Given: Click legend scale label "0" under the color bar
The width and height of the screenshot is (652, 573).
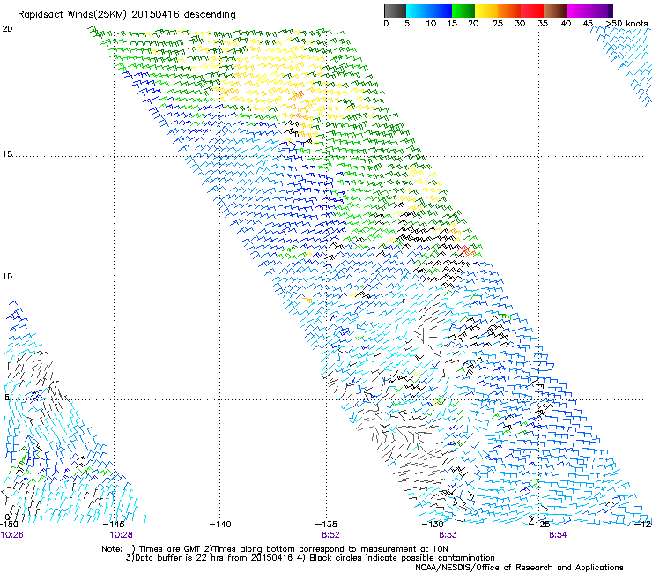Looking at the screenshot, I should click(x=386, y=24).
